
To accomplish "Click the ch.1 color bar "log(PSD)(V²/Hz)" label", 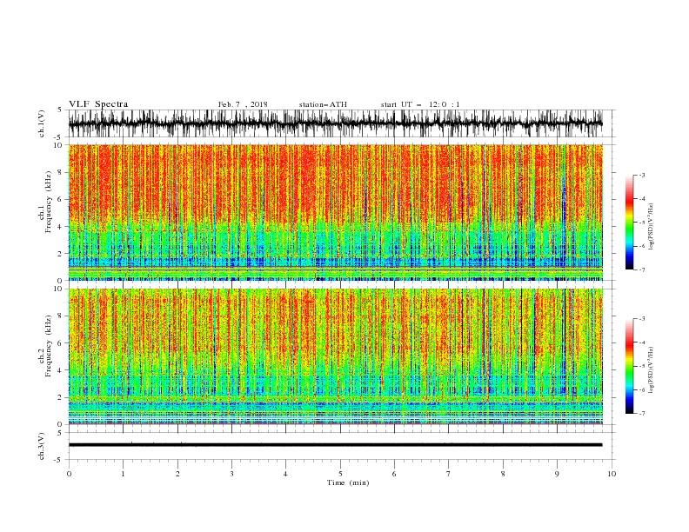I will 652,227.
